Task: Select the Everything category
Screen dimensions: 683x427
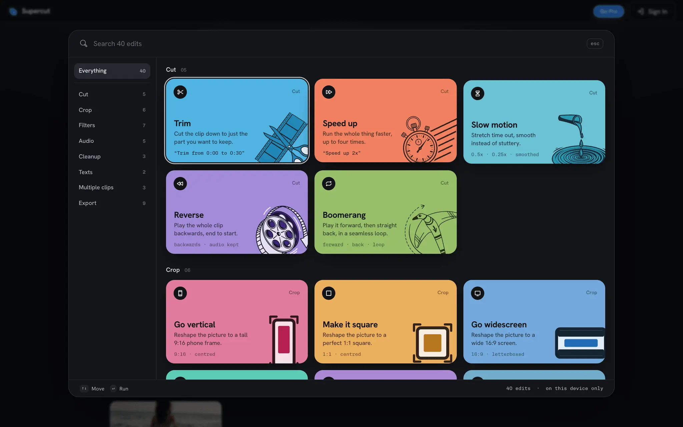Action: (112, 71)
